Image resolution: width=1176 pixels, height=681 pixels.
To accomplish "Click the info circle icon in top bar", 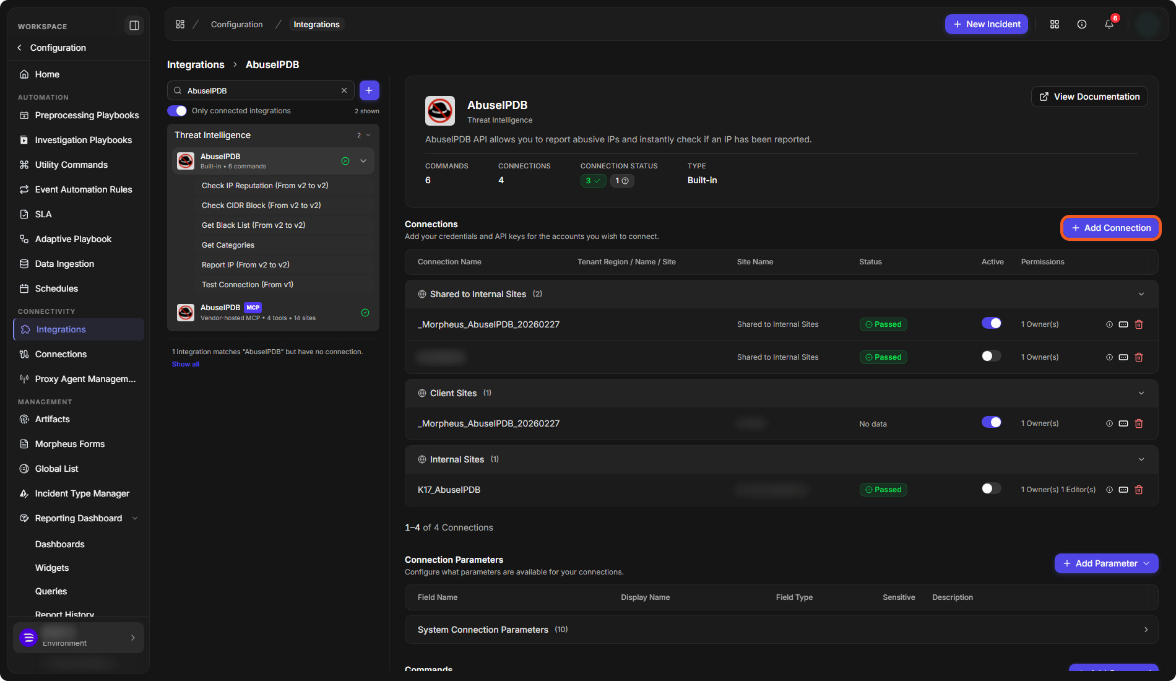I will (x=1082, y=24).
